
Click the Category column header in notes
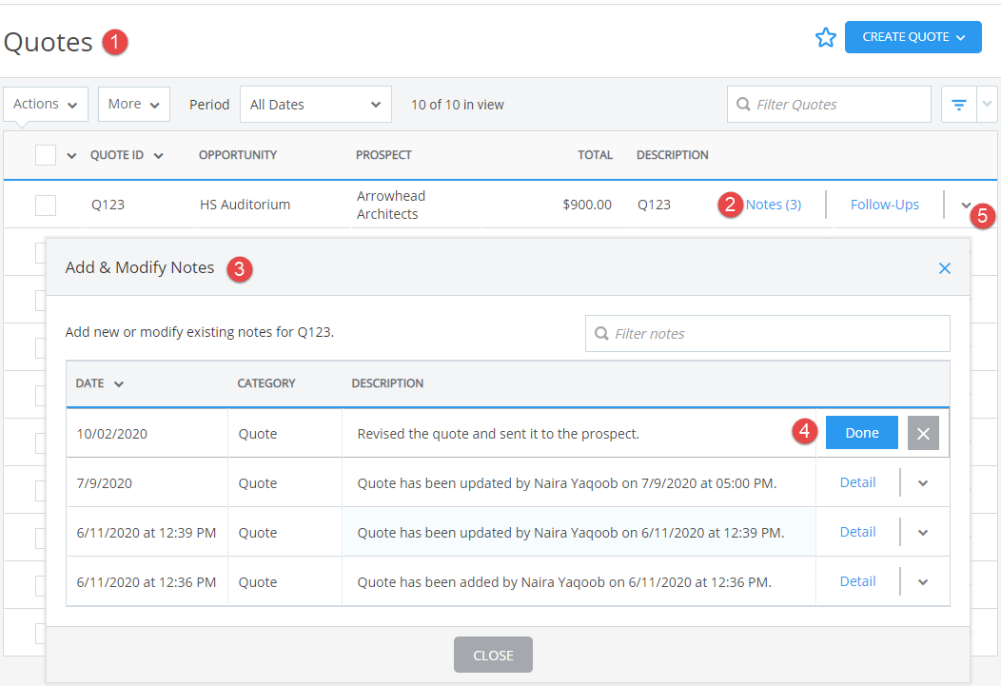pyautogui.click(x=266, y=383)
